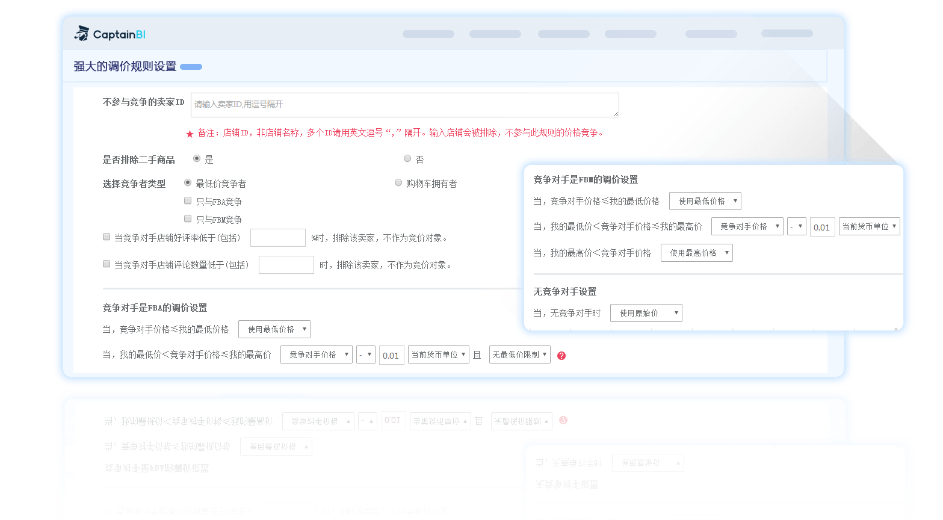Click FBM 0.01 amount field
The image size is (943, 520).
[823, 227]
